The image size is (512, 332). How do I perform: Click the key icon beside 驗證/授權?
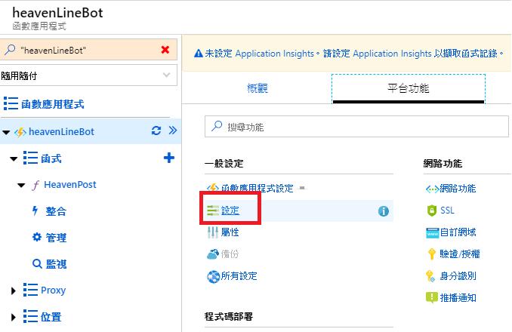[x=432, y=254]
